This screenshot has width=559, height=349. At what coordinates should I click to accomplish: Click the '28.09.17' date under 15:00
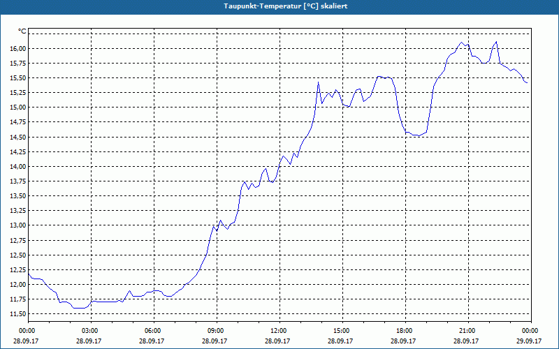point(341,341)
